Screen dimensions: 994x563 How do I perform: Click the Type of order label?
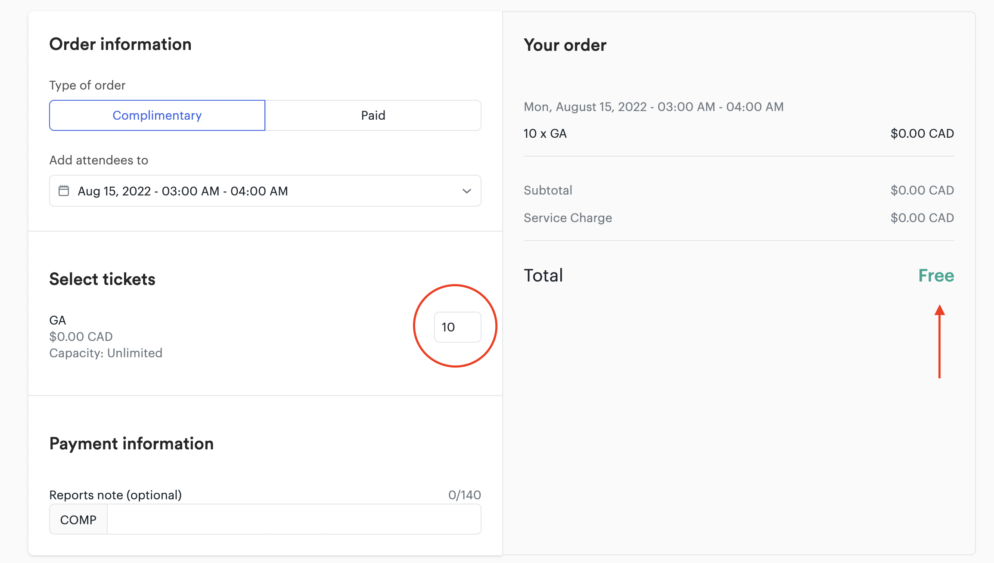[x=87, y=85]
